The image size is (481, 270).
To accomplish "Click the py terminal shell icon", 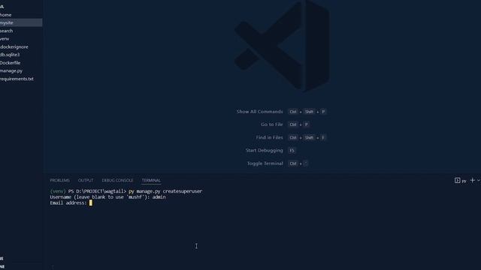I will coord(458,180).
